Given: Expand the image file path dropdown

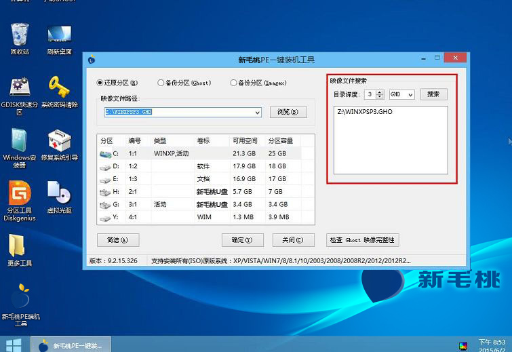Looking at the screenshot, I should (257, 113).
